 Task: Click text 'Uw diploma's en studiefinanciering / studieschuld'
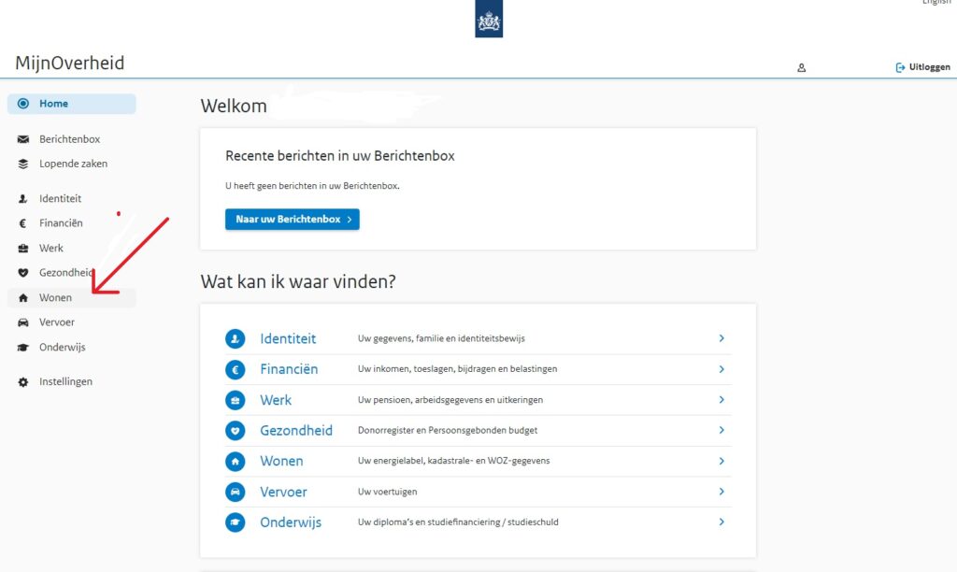point(458,522)
